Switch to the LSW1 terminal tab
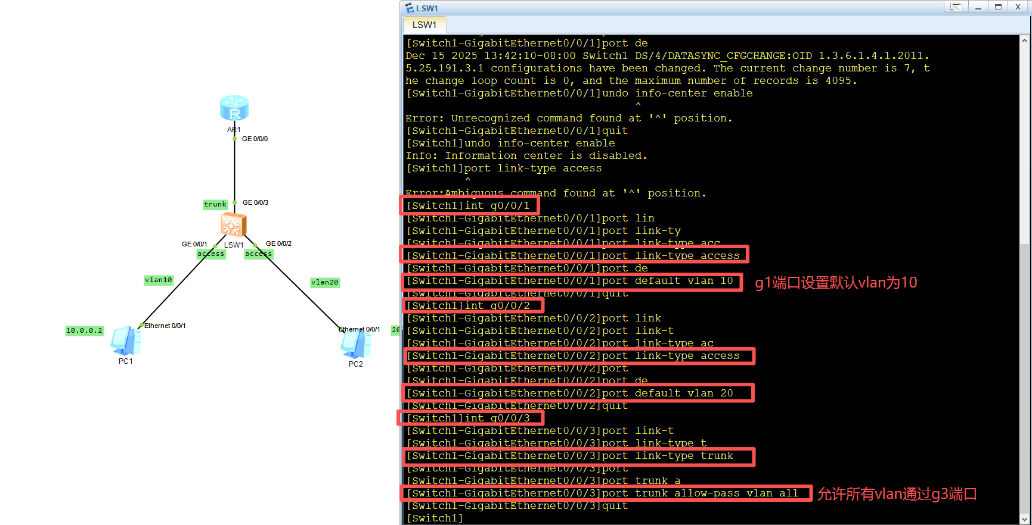 (424, 24)
